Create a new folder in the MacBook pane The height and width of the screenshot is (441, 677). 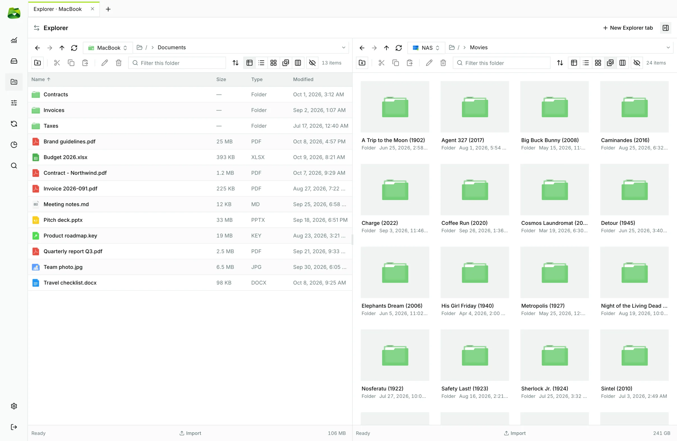[38, 63]
